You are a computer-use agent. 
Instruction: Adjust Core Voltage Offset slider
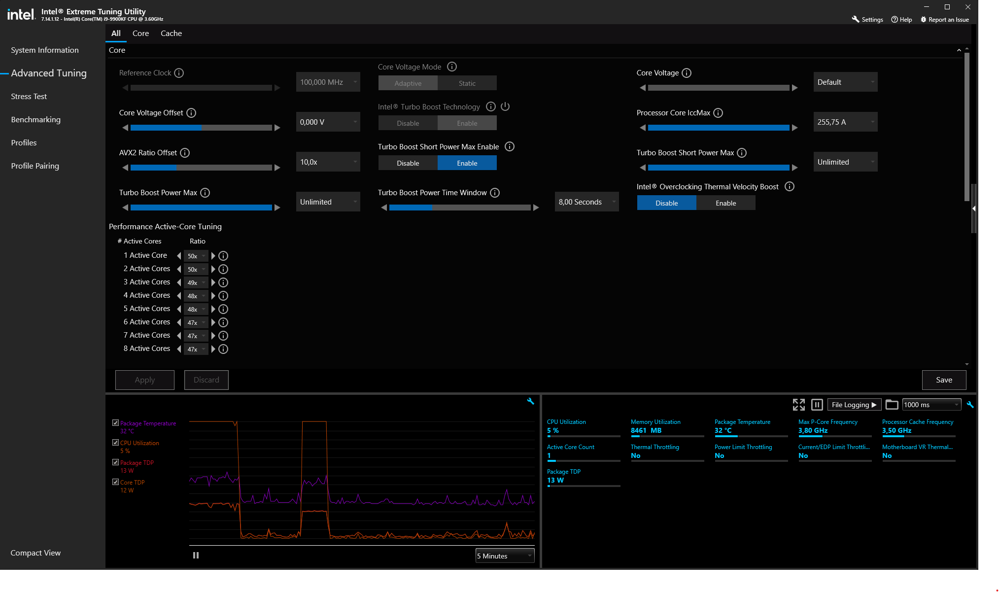[201, 128]
